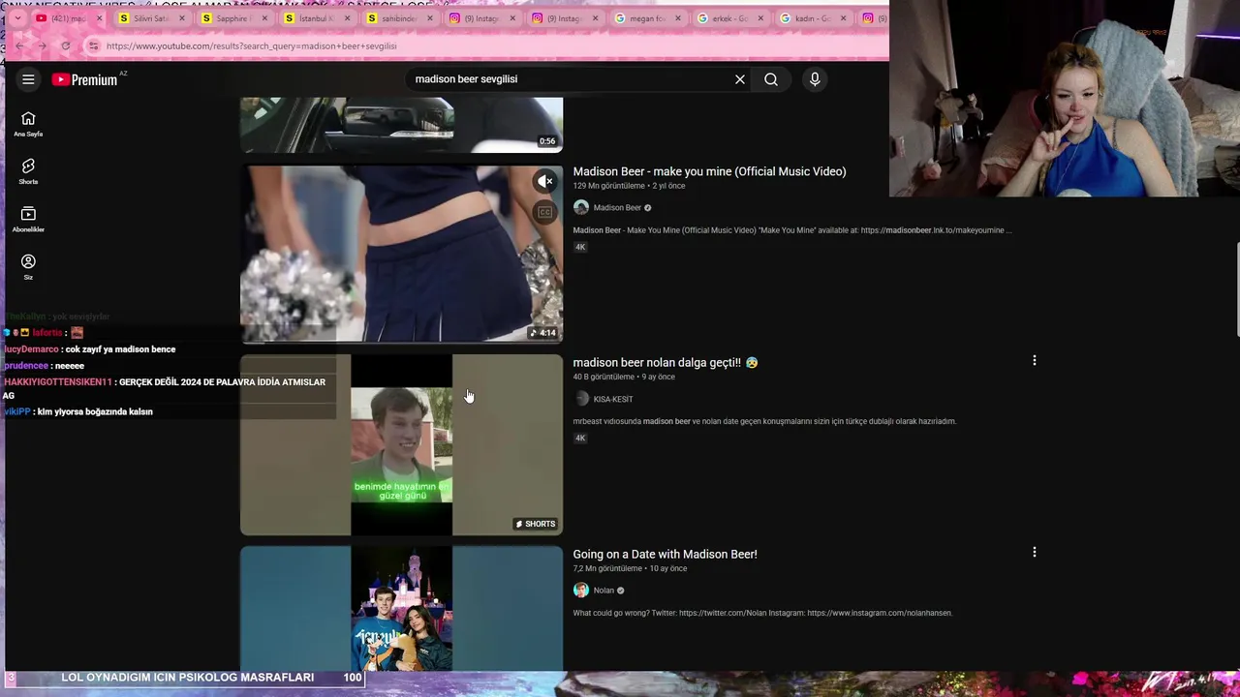Click the magnifier search button
Image resolution: width=1240 pixels, height=697 pixels.
[x=771, y=79]
